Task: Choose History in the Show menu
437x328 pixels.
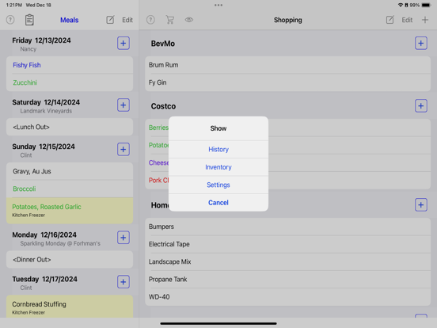Action: (218, 149)
